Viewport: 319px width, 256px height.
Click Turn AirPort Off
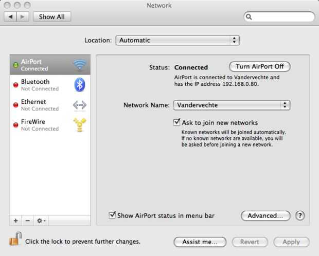tap(260, 66)
